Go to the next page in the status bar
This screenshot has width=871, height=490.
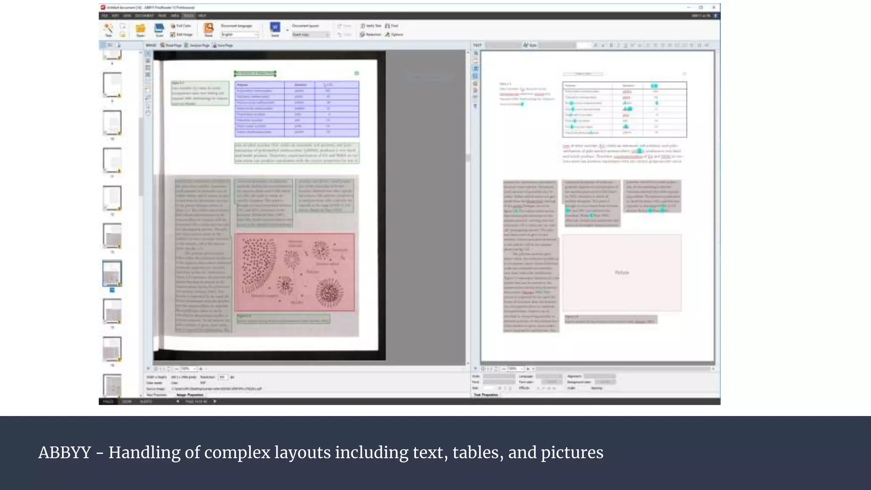(215, 402)
